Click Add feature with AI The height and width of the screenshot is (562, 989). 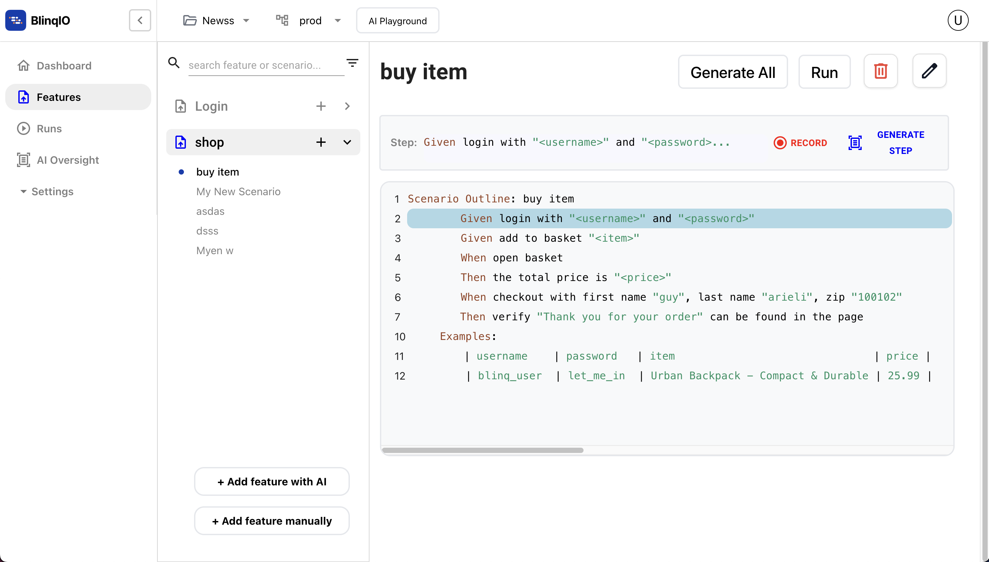tap(272, 481)
